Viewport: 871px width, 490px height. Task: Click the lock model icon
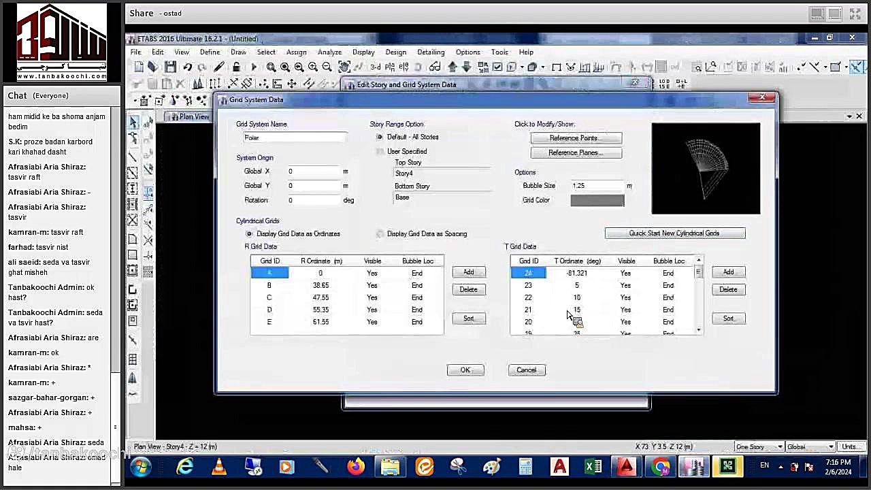236,67
